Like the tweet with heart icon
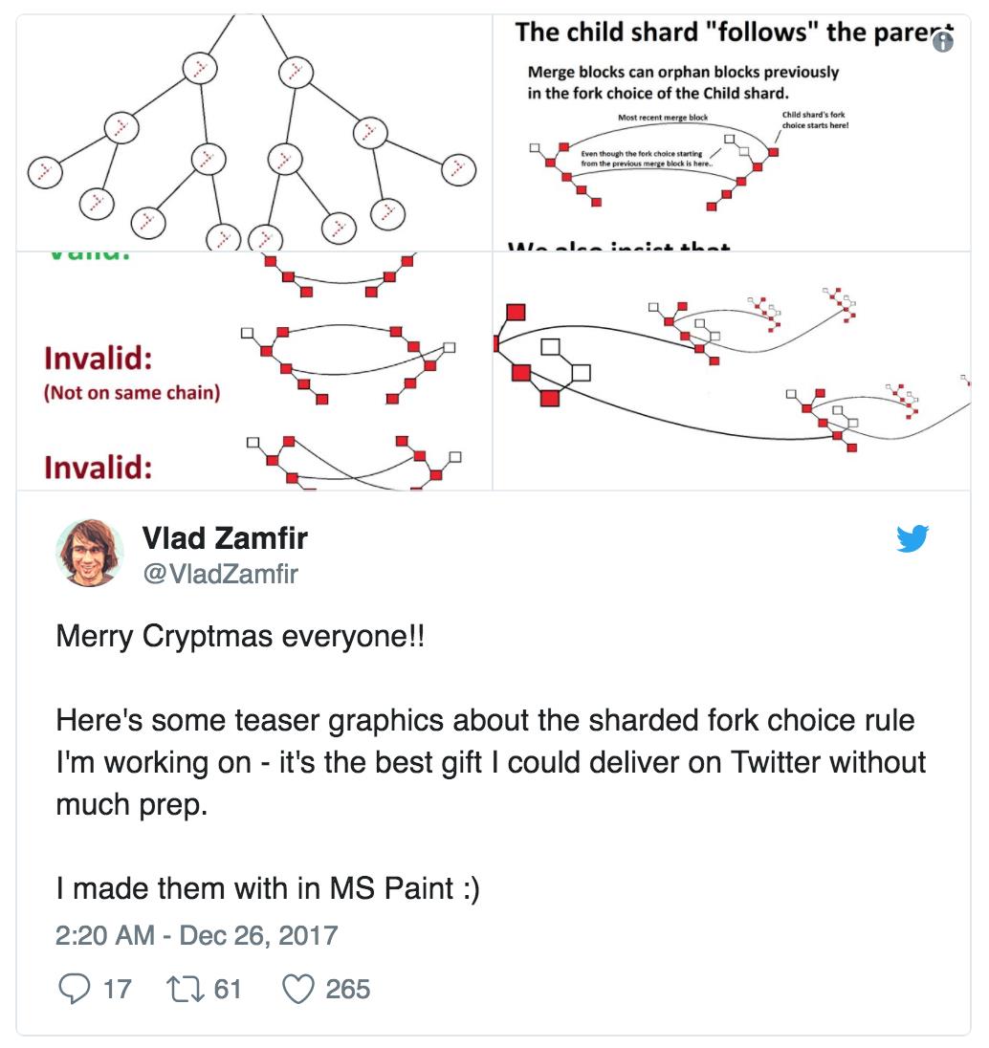The width and height of the screenshot is (989, 1048). [x=297, y=989]
